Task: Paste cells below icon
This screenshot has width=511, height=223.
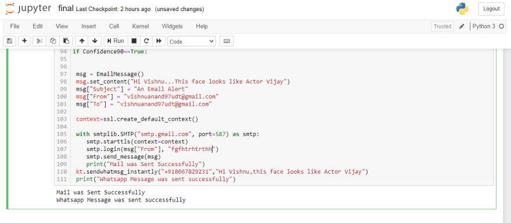Action: [x=66, y=41]
